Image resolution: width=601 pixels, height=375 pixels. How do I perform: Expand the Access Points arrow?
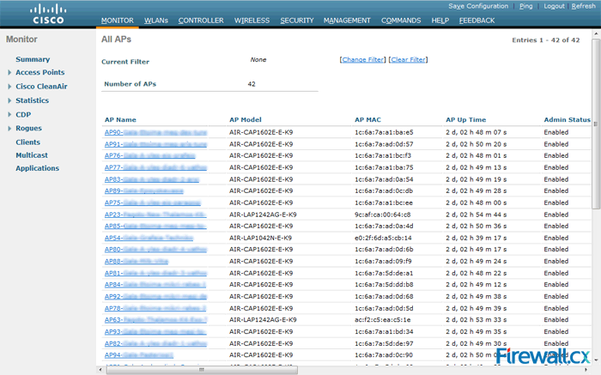9,72
